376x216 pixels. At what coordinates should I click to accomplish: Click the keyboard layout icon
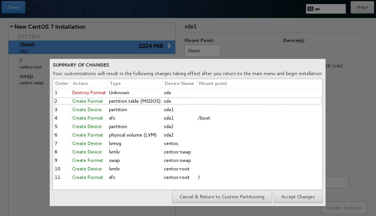click(x=310, y=9)
